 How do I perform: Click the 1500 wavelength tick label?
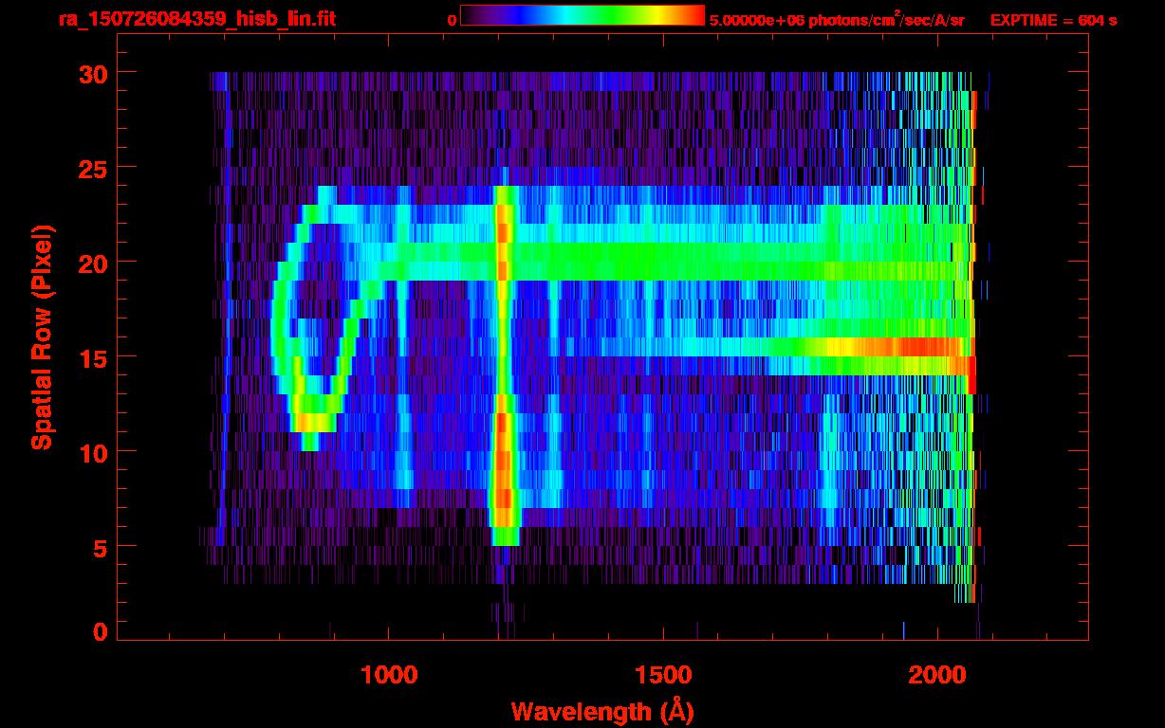click(663, 674)
